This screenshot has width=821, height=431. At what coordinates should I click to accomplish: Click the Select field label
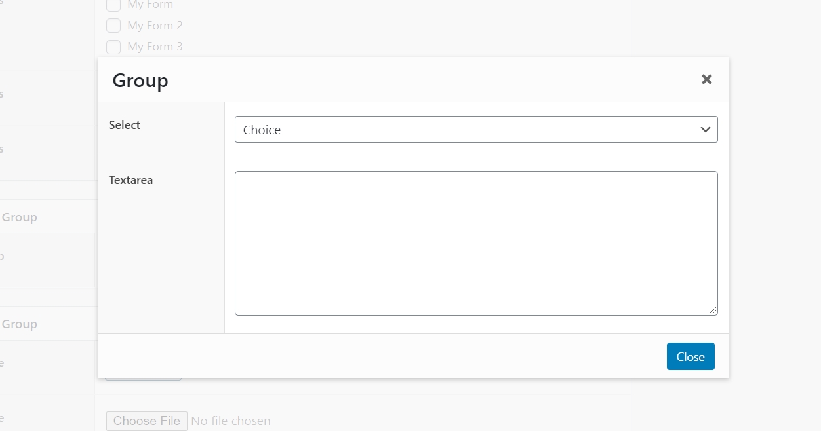[x=125, y=125]
